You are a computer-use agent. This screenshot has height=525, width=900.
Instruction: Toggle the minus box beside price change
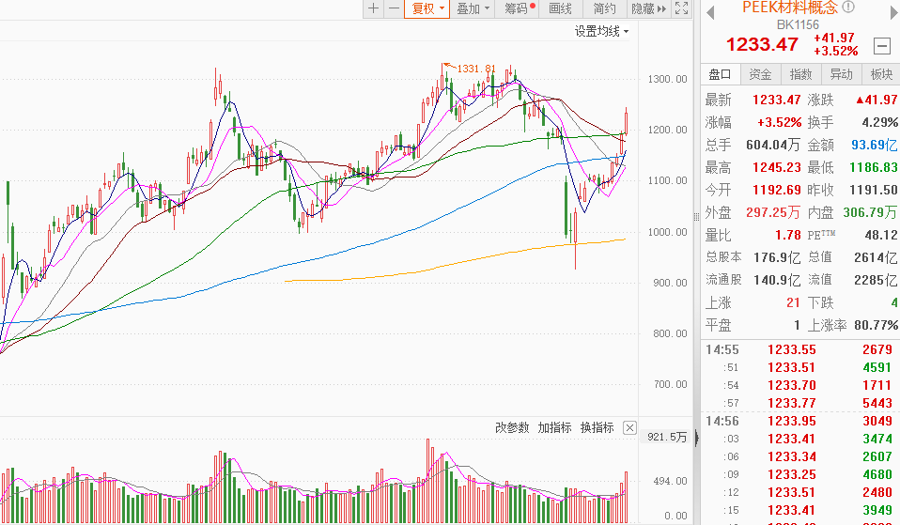pyautogui.click(x=882, y=45)
